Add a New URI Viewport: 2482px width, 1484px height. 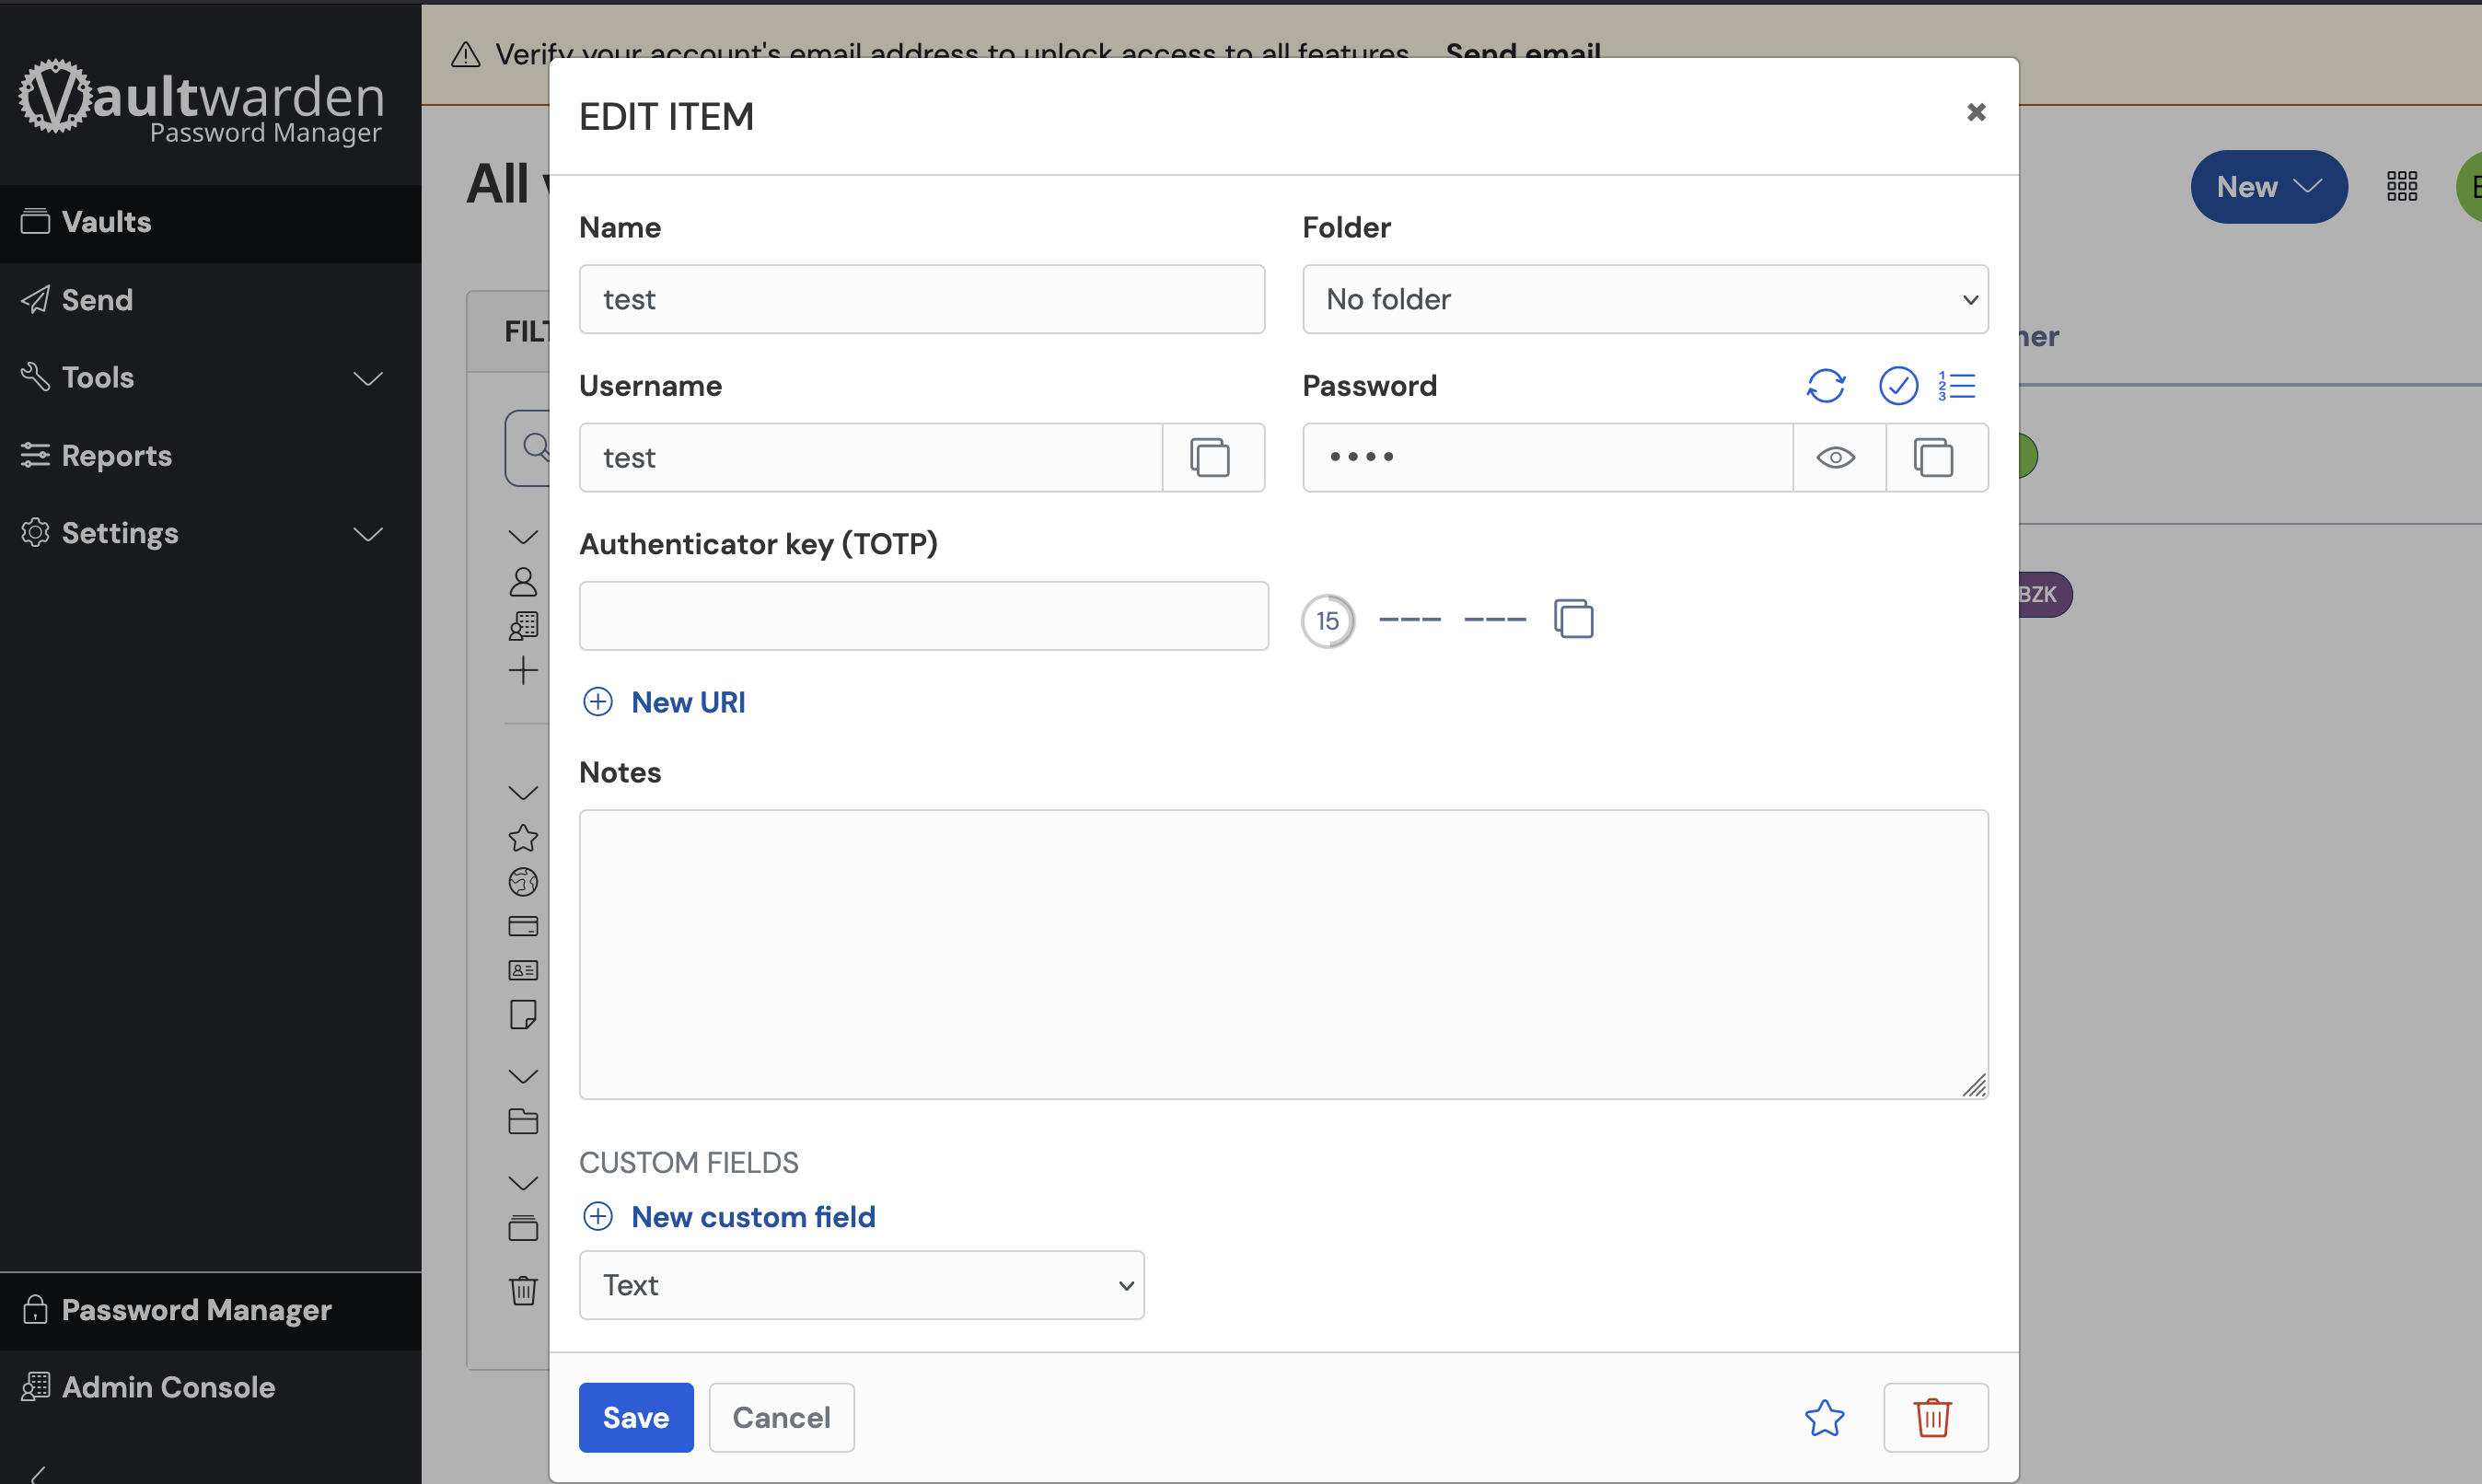point(664,702)
